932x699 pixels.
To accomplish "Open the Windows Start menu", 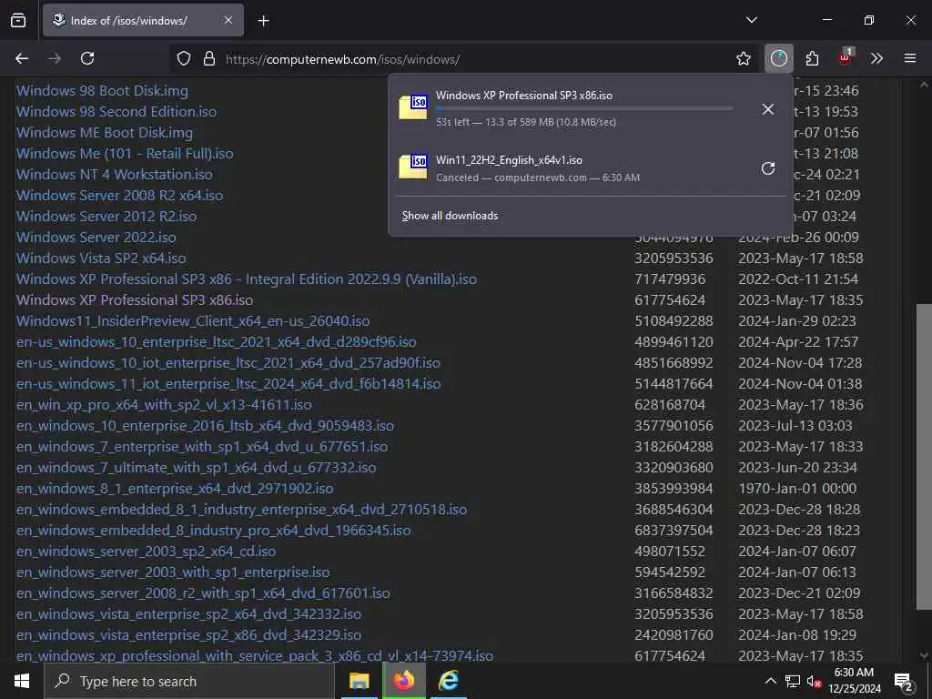I will point(22,681).
